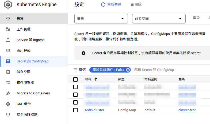210x124 pixels.
Task: Click the Kubernetes Engine title
Action: pos(37,5)
